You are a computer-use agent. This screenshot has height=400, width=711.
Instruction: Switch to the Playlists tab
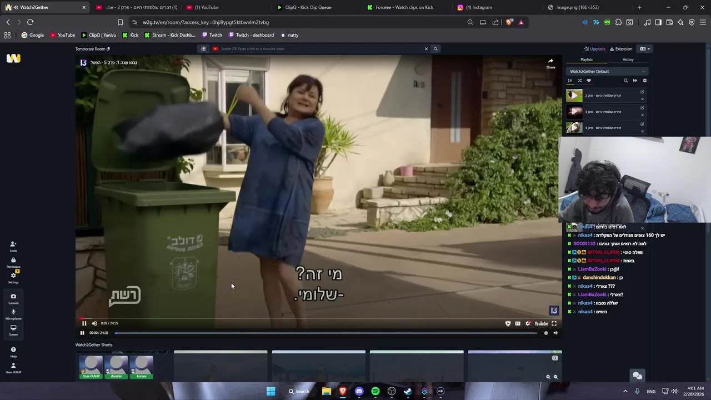pyautogui.click(x=587, y=59)
